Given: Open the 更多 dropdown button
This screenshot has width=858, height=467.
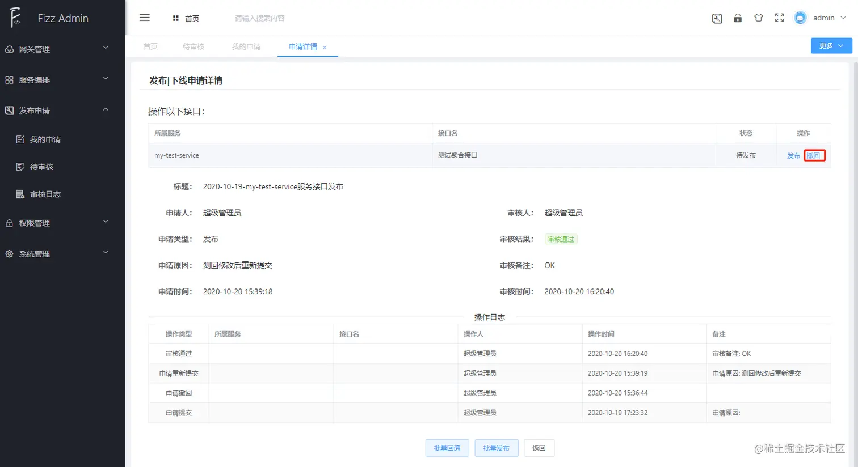Looking at the screenshot, I should [831, 45].
